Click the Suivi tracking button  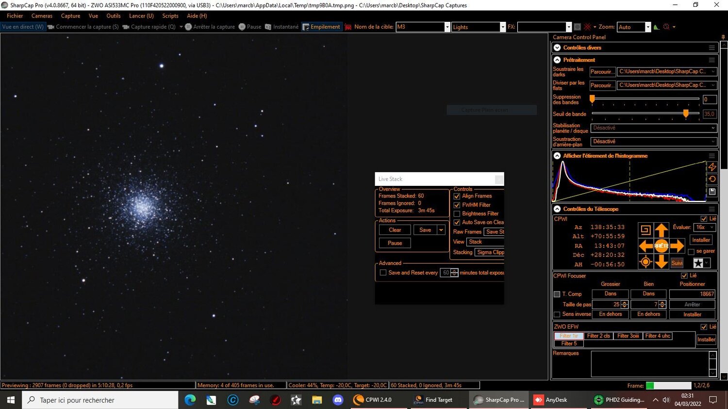tap(677, 263)
